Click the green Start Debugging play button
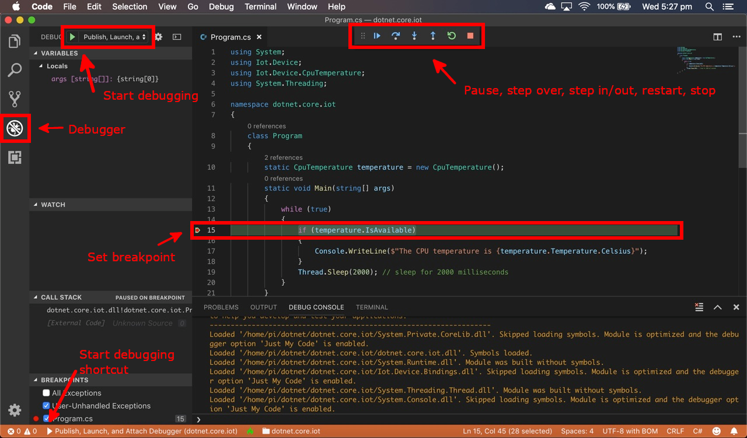This screenshot has width=747, height=438. (72, 37)
